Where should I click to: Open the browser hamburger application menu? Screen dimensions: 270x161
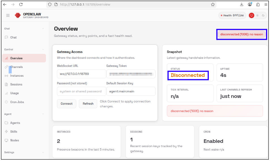(266, 5)
